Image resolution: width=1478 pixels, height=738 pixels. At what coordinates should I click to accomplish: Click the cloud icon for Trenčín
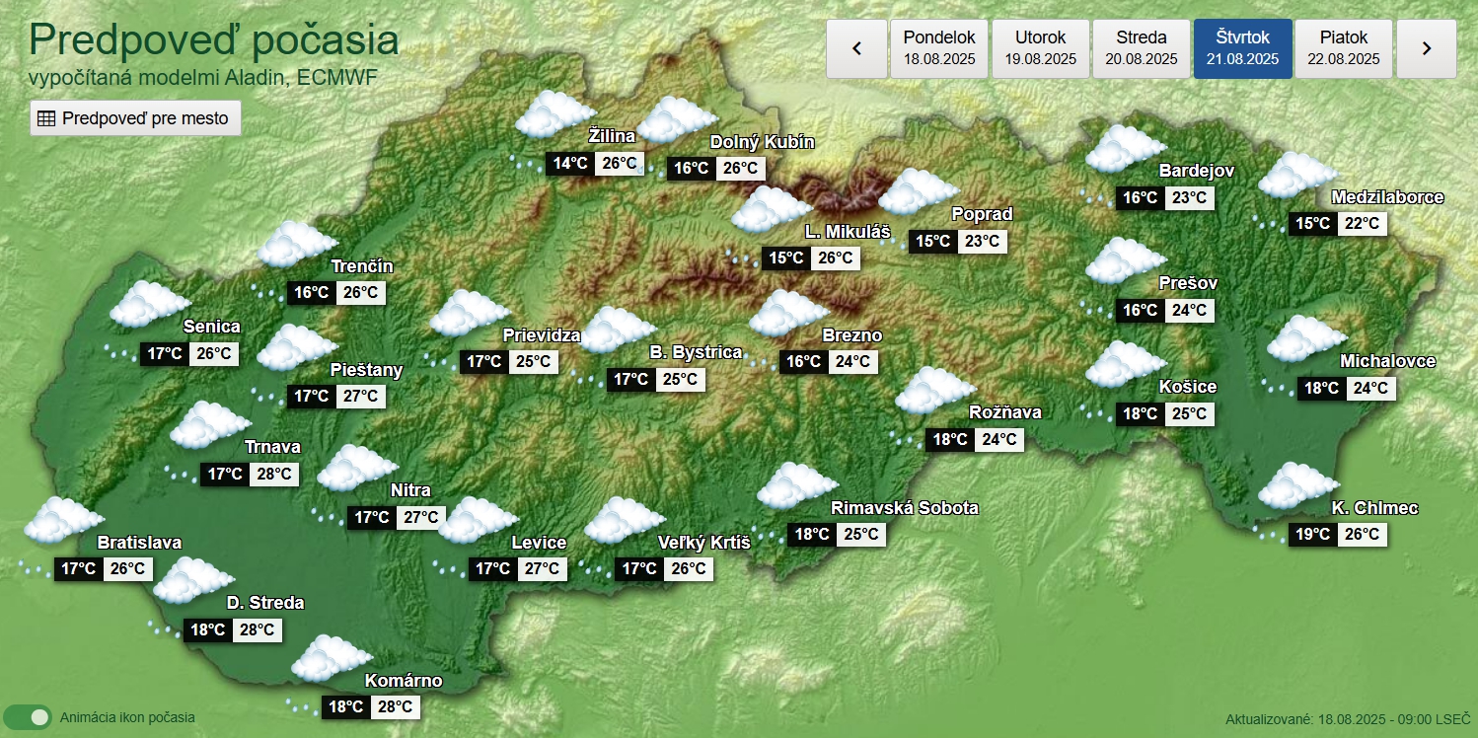pos(297,244)
